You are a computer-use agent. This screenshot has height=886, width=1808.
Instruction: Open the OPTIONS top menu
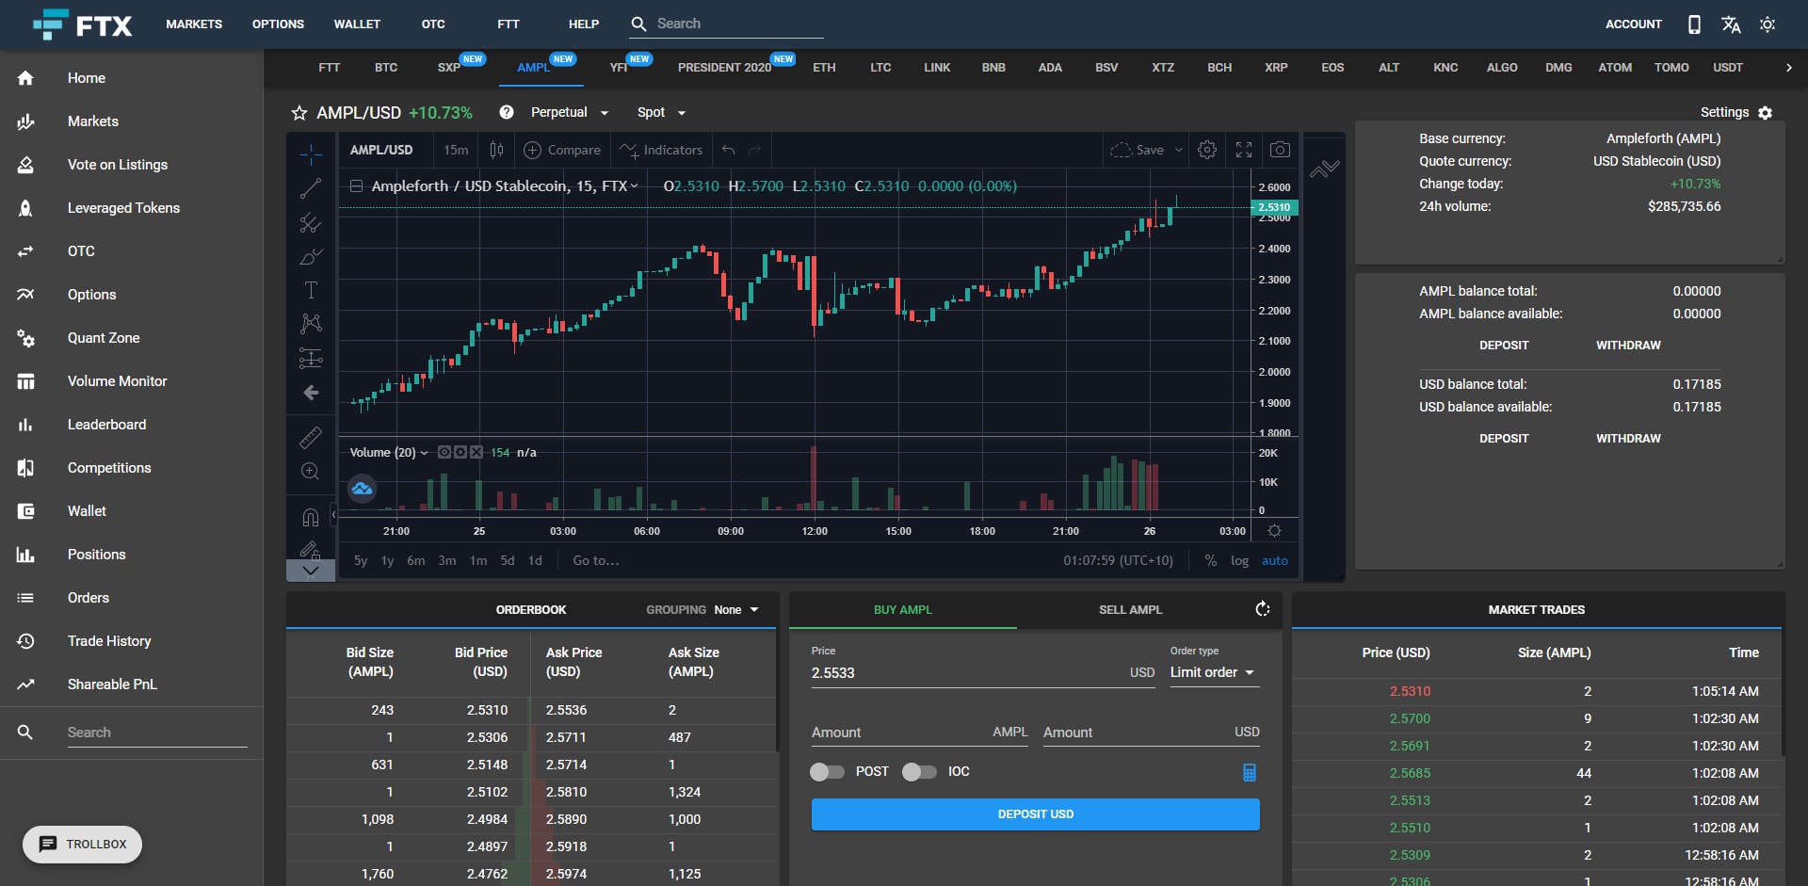pos(278,24)
